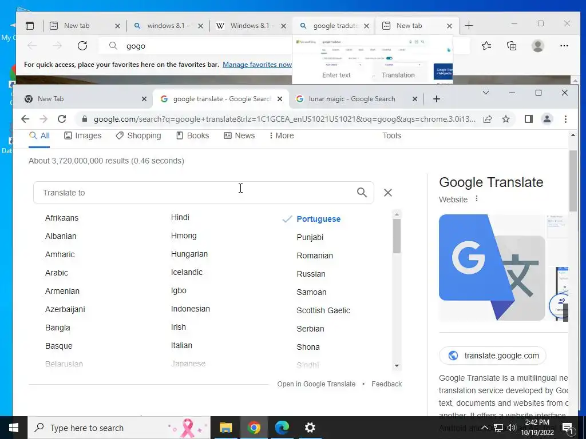
Task: Click the Windows 'Type here to search' box
Action: [x=119, y=428]
